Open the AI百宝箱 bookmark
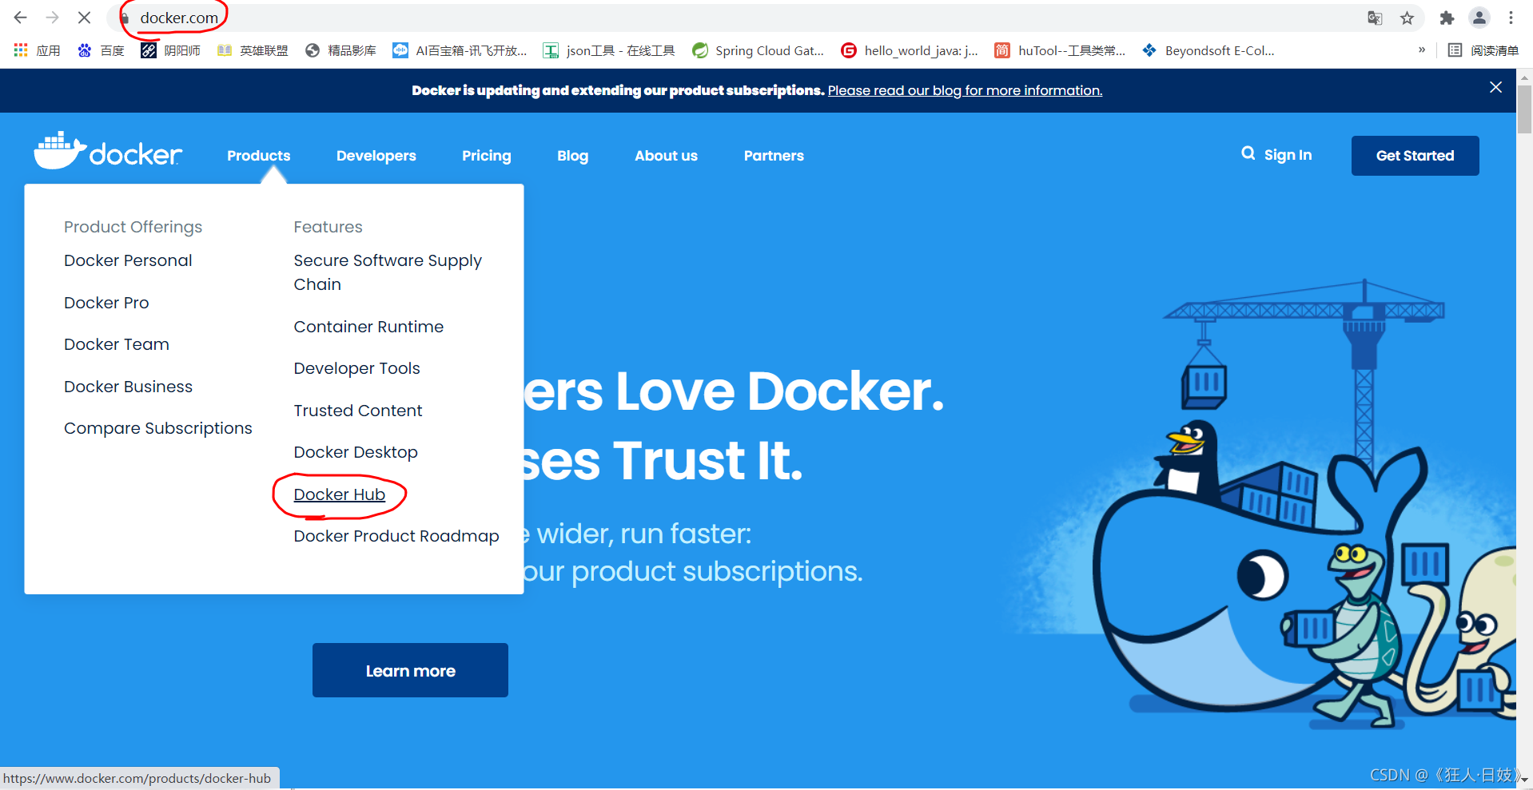Viewport: 1533px width, 790px height. 460,50
